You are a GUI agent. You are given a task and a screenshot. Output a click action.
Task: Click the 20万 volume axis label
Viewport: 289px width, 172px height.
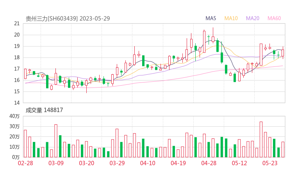pos(14,137)
